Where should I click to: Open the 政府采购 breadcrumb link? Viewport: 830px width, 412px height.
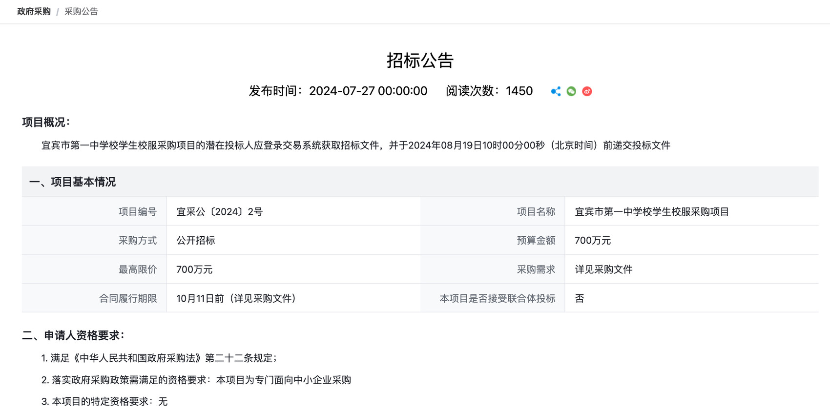(x=34, y=11)
